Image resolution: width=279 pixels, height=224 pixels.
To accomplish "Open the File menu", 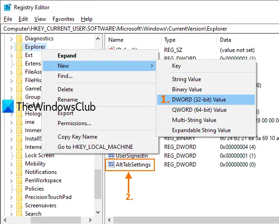I will (8, 19).
